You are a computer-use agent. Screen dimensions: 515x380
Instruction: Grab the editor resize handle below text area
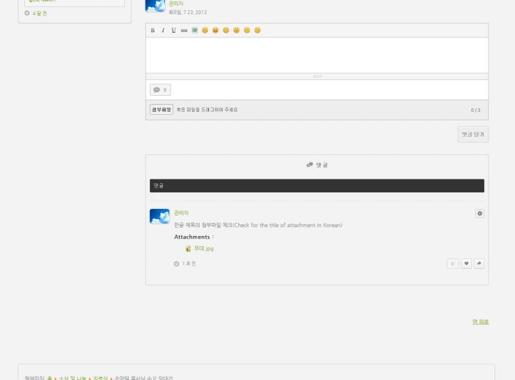coord(317,76)
